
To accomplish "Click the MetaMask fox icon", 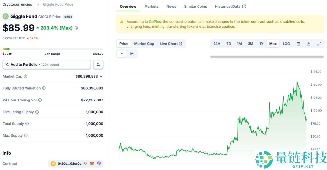I will point(92,163).
